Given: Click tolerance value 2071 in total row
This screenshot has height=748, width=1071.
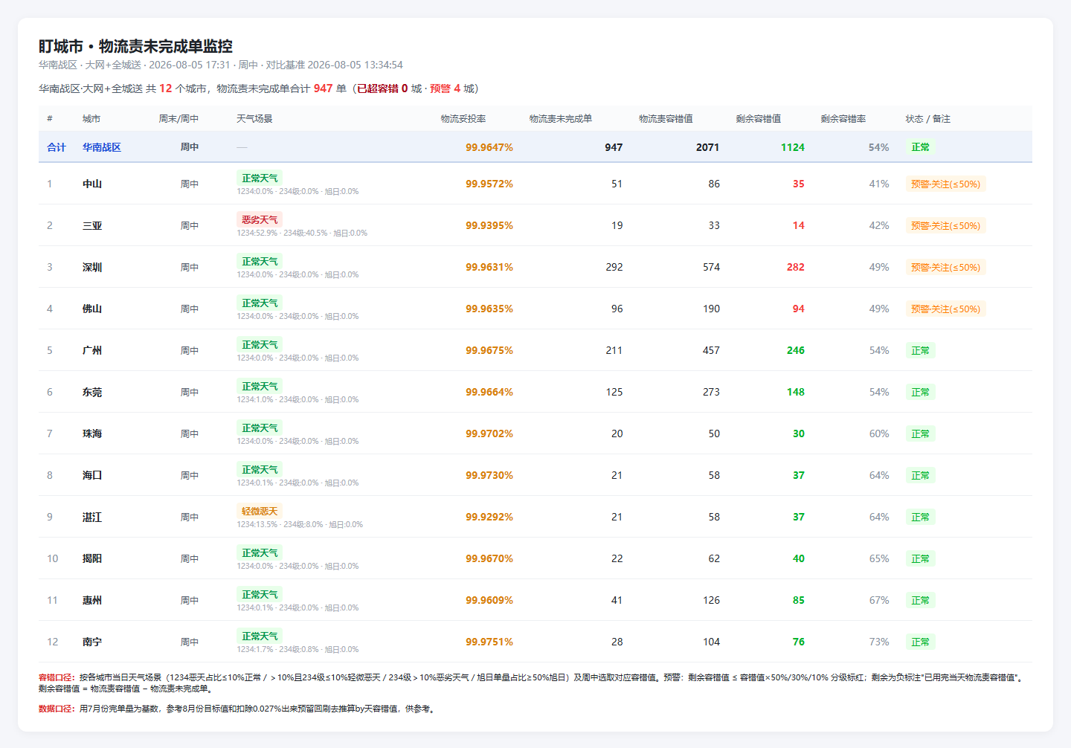Looking at the screenshot, I should (x=707, y=147).
